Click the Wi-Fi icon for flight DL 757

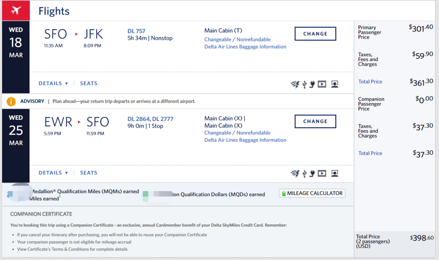point(295,84)
